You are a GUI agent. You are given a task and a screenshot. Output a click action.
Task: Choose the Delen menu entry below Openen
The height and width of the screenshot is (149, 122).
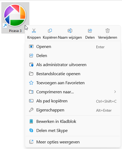[73, 56]
